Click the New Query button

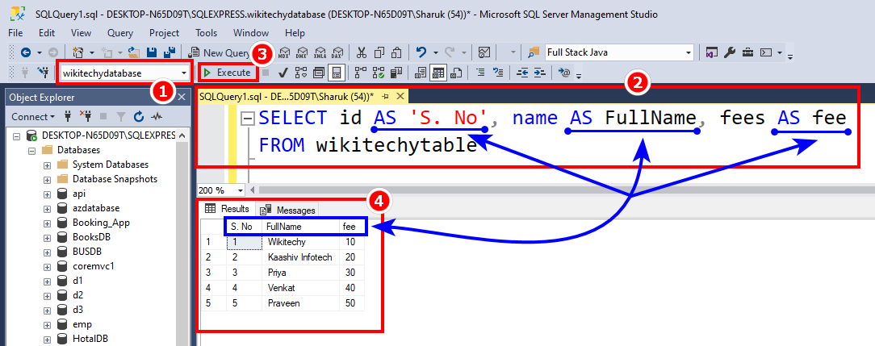tap(218, 52)
